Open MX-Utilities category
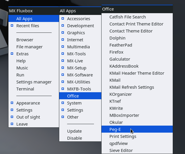This screenshot has width=185, height=154. tap(80, 82)
